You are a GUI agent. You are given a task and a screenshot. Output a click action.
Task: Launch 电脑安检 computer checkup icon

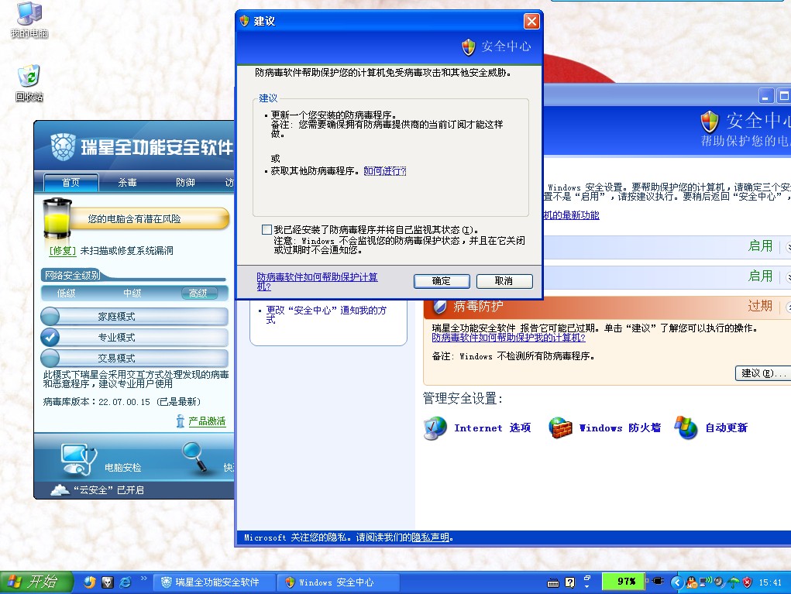pos(77,459)
